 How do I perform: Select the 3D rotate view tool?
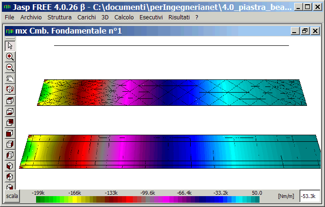(x=10, y=89)
